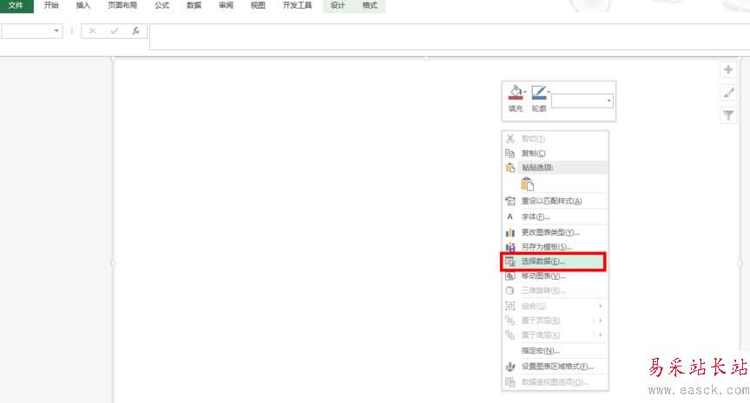Switch to the 开始 ribbon tab
The height and width of the screenshot is (403, 750).
[50, 6]
